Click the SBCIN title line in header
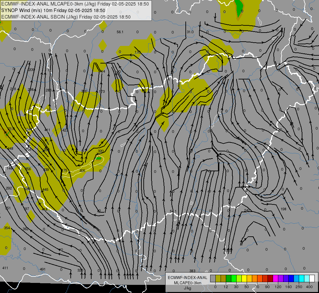319x293 pixels. click(66, 17)
